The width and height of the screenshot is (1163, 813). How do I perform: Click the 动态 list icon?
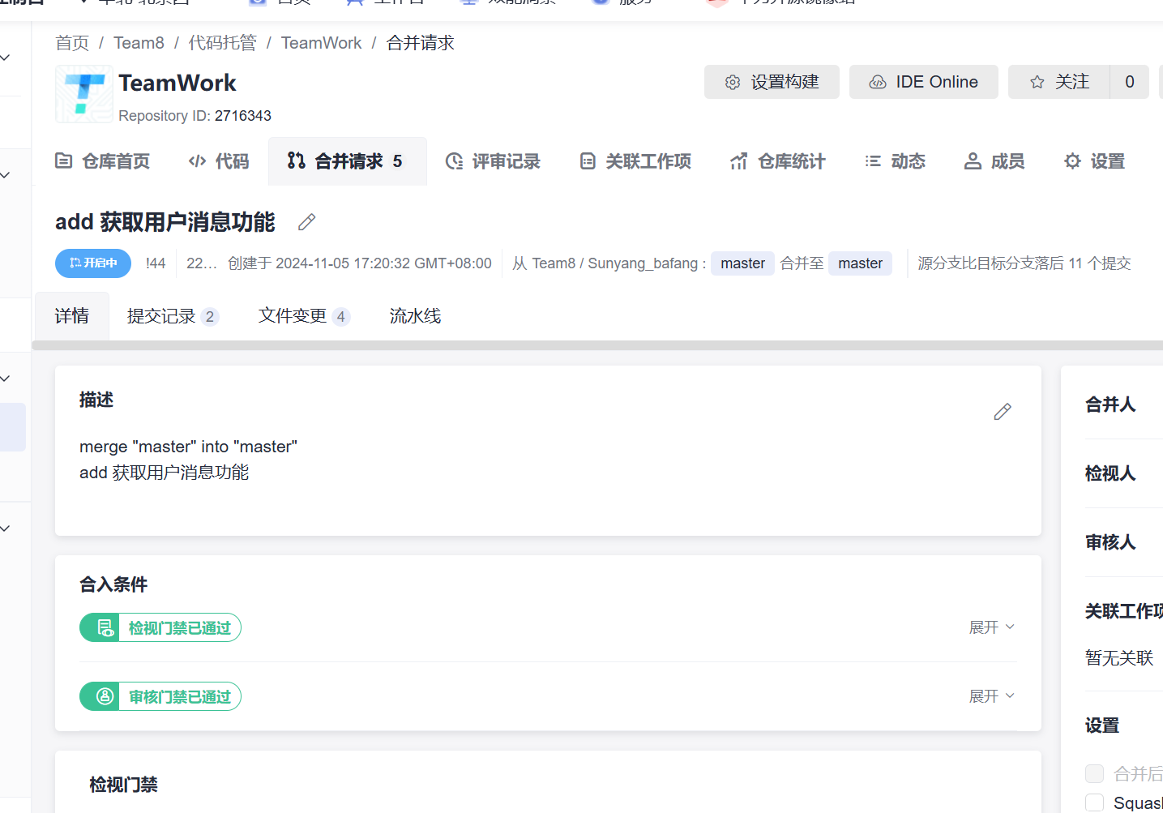[873, 161]
